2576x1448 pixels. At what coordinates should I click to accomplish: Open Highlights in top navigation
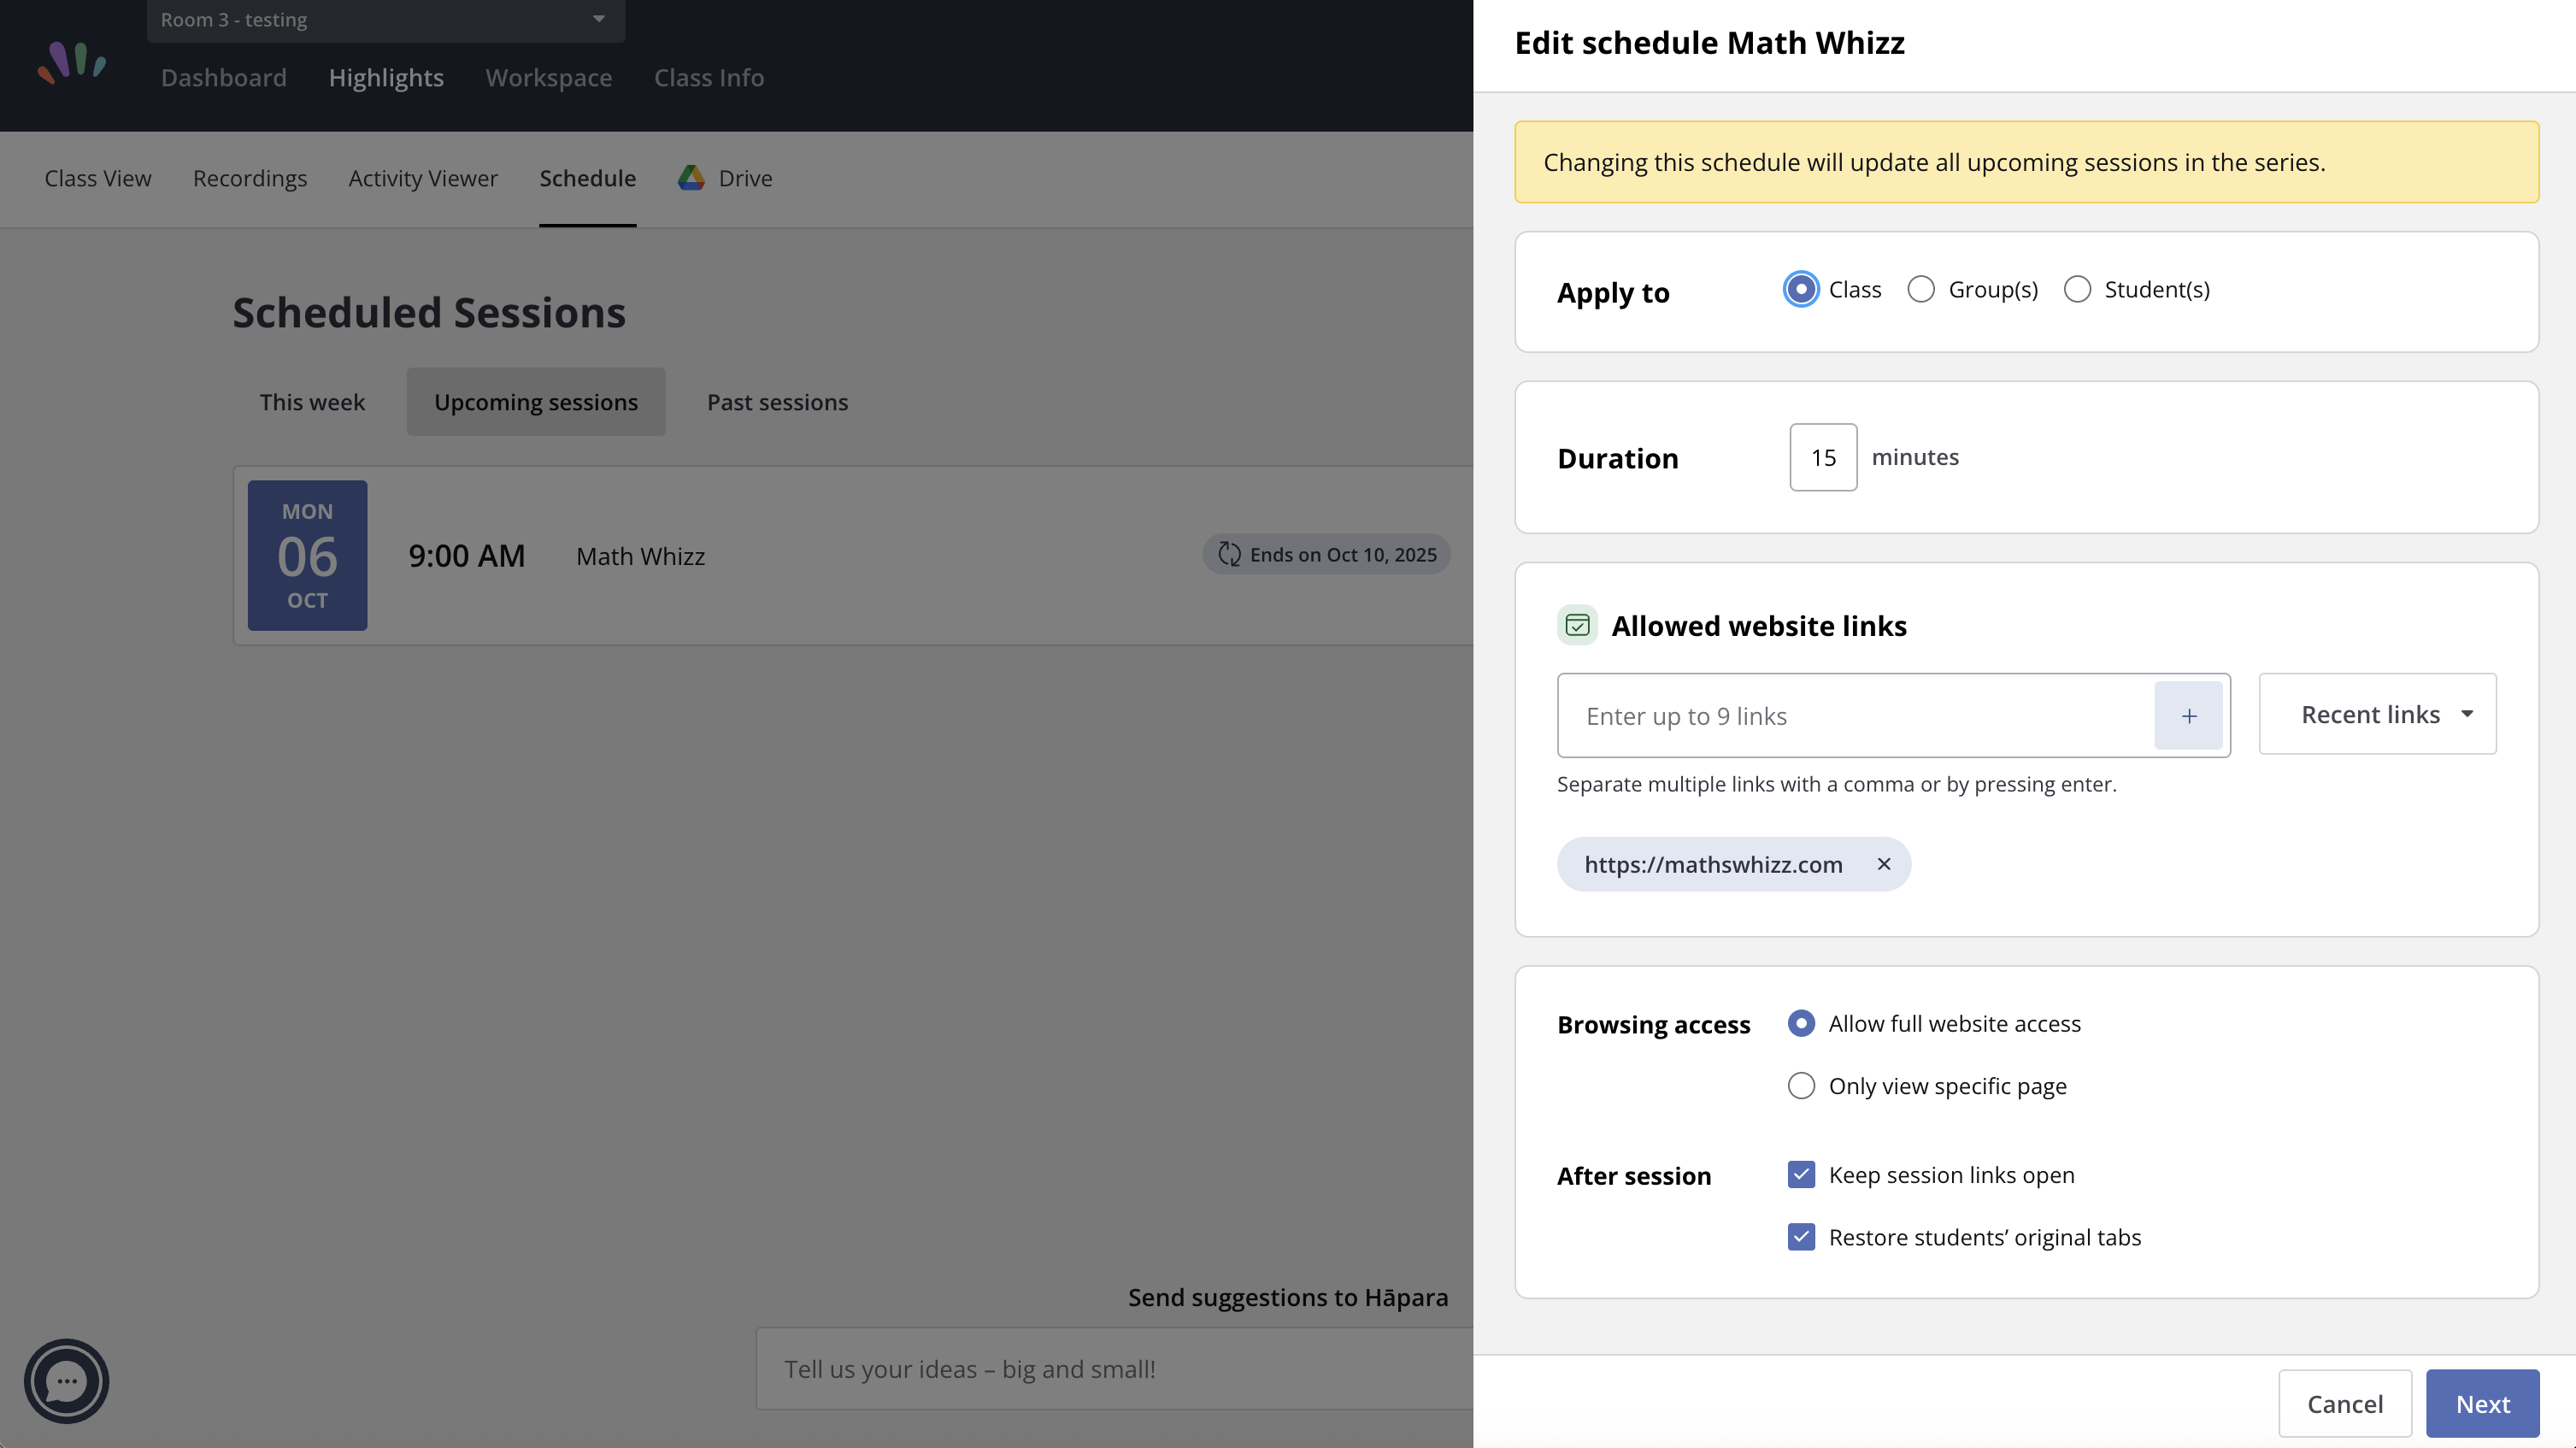pos(386,78)
